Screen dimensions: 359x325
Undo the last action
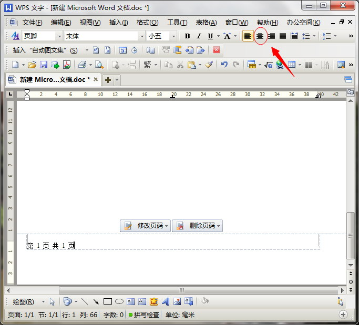pyautogui.click(x=224, y=65)
